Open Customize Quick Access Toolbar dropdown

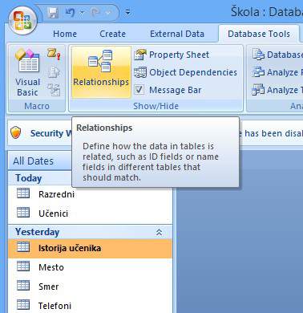(x=128, y=12)
